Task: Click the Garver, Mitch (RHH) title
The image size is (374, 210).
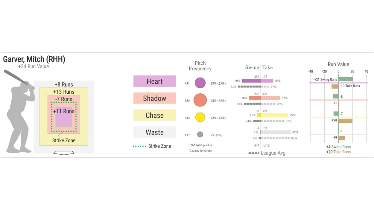Action: click(34, 59)
